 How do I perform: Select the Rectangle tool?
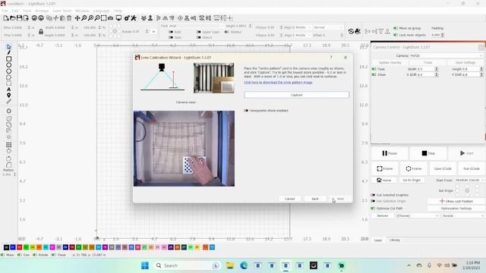8,59
